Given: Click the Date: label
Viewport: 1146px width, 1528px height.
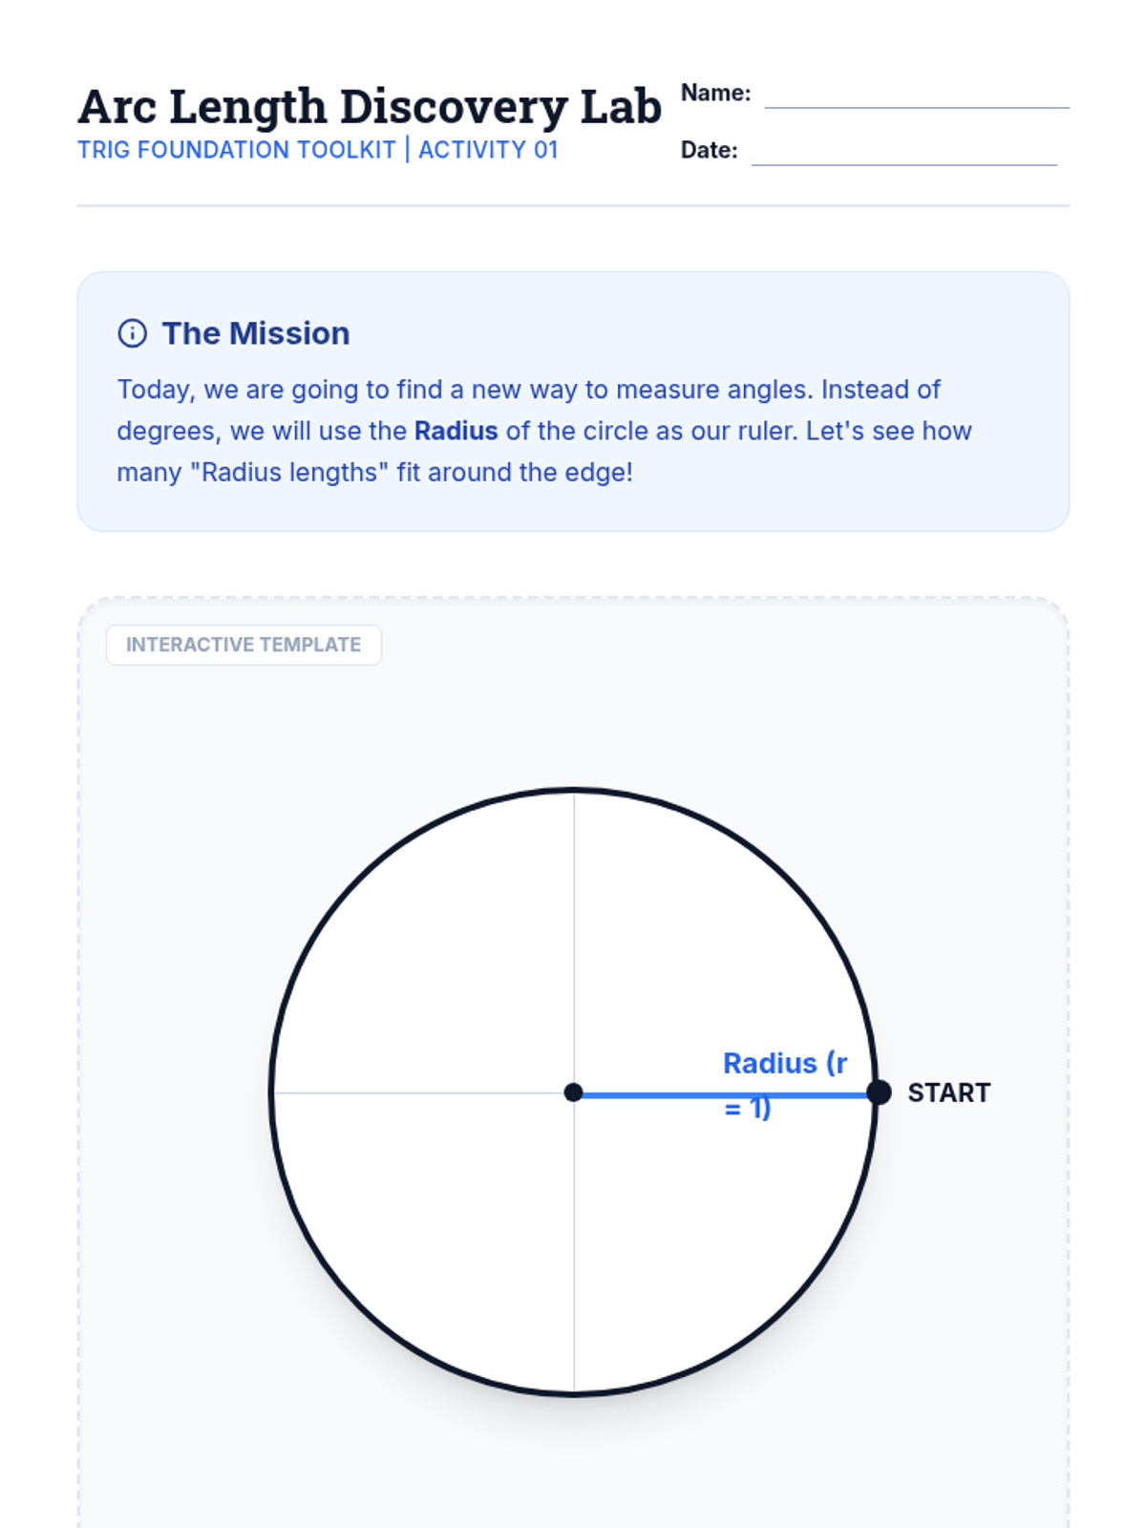Looking at the screenshot, I should (709, 150).
